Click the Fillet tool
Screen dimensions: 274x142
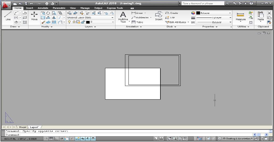(60, 22)
